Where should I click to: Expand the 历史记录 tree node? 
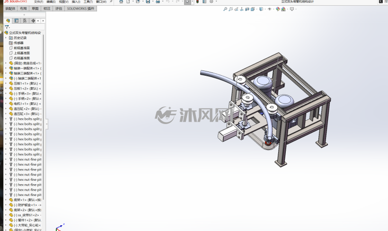pyautogui.click(x=6, y=38)
